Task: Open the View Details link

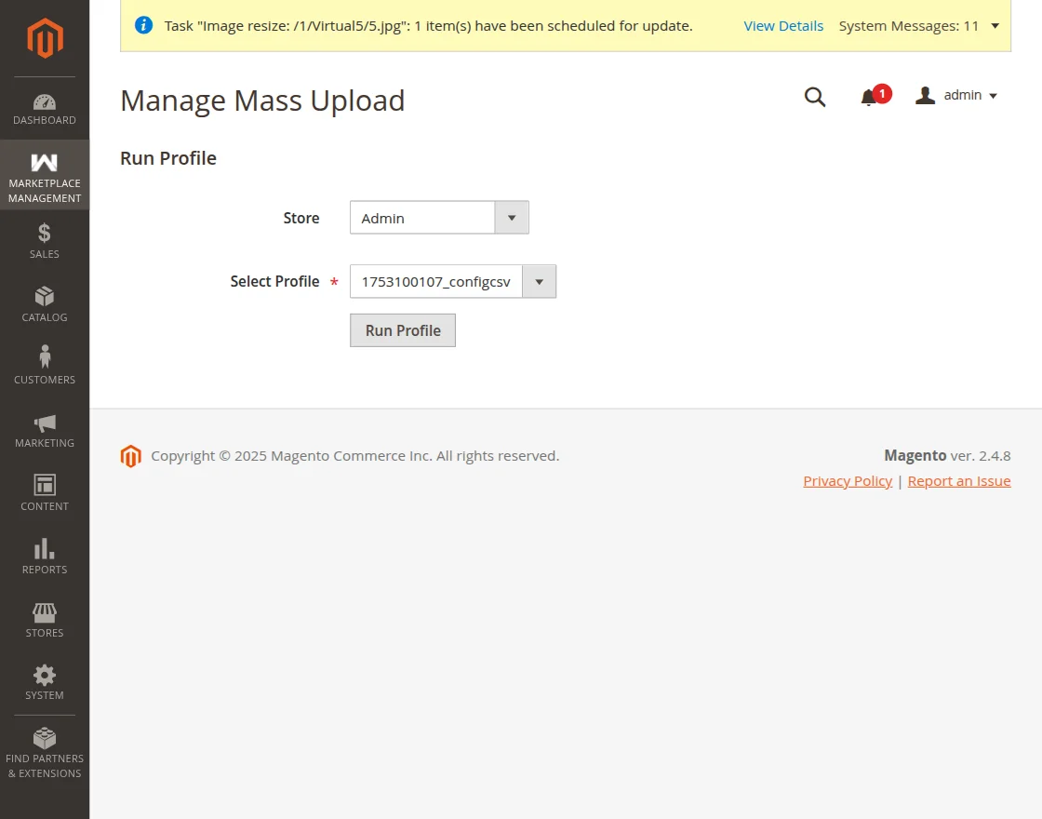Action: pos(782,25)
